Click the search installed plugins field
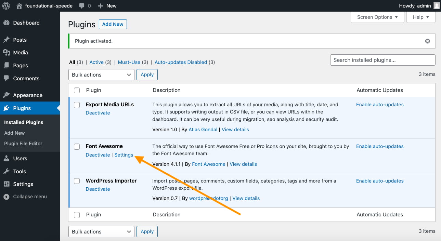 pos(382,60)
